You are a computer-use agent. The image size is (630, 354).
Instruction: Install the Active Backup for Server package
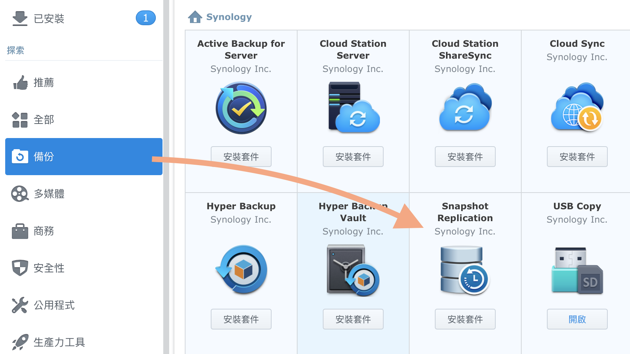(x=241, y=157)
